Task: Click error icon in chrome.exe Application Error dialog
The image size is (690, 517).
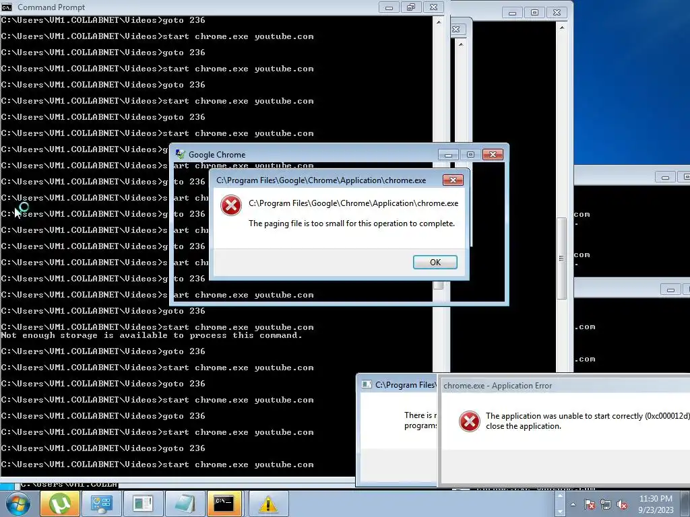Action: (x=469, y=421)
